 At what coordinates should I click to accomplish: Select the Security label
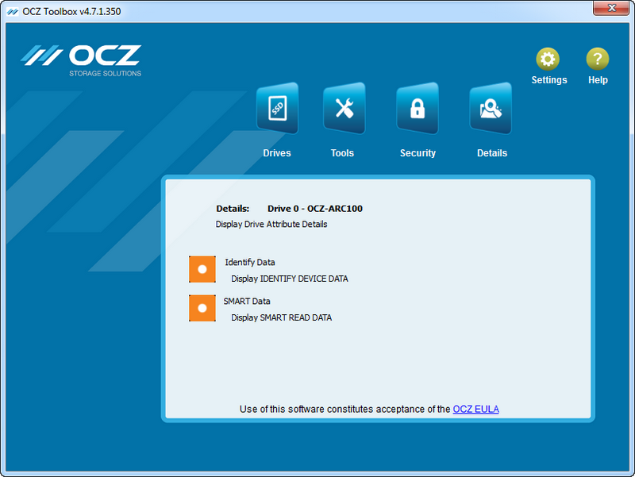[418, 153]
